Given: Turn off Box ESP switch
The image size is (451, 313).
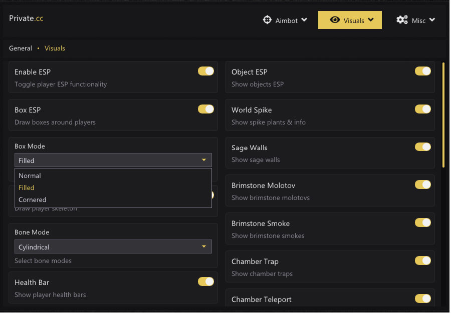Looking at the screenshot, I should [206, 109].
